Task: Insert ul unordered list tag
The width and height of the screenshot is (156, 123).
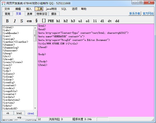Action: point(80,21)
